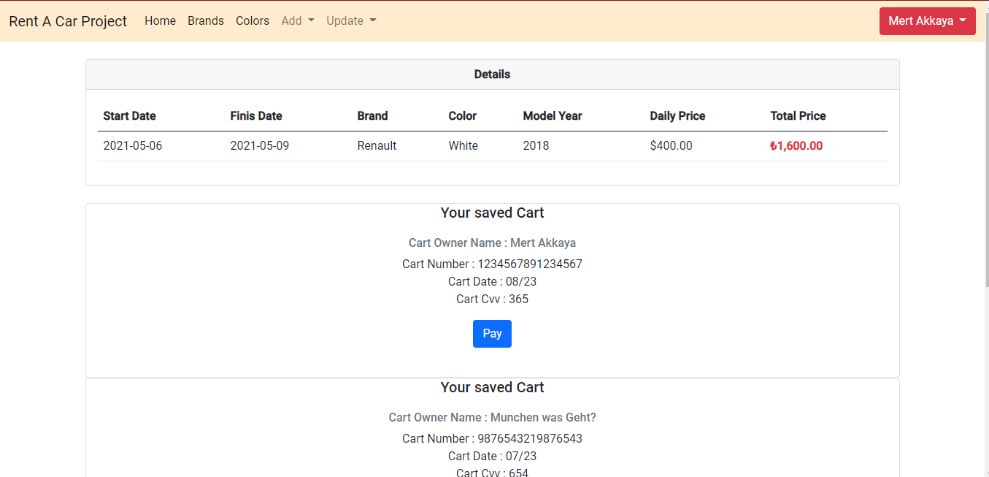Click the Finis Date column header
The width and height of the screenshot is (989, 477).
click(256, 116)
